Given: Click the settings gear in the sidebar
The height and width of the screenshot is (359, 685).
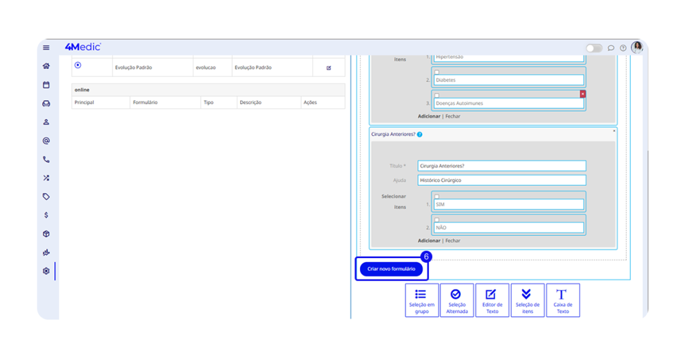Looking at the screenshot, I should pos(46,271).
